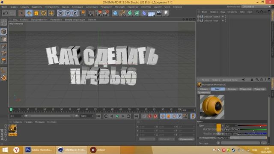This screenshot has width=274, height=154.
Task: Adjust the green color channel slider
Action: pyautogui.click(x=252, y=130)
